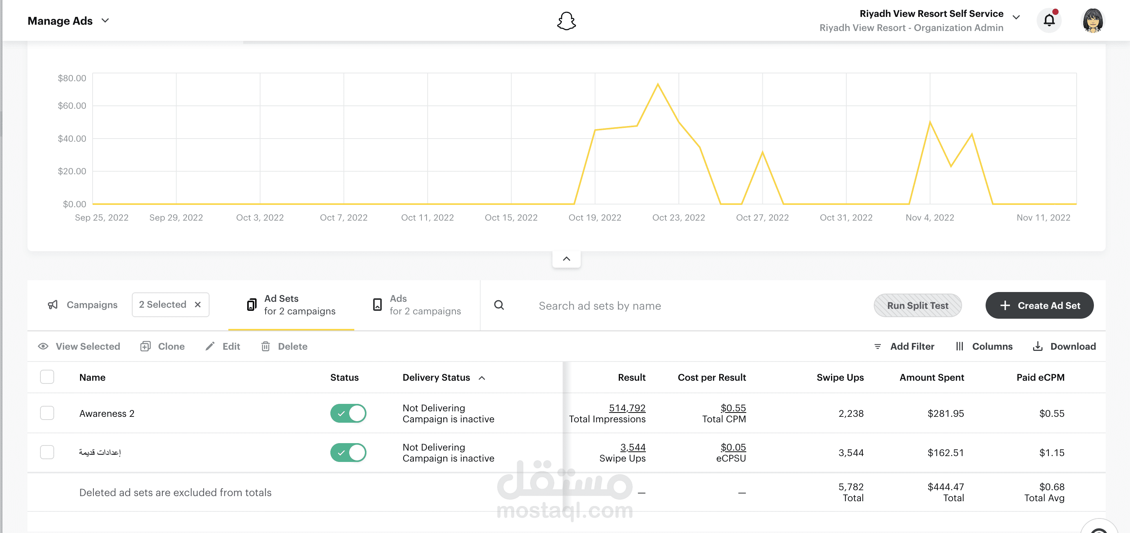Click the Edit pencil icon

[x=210, y=346]
